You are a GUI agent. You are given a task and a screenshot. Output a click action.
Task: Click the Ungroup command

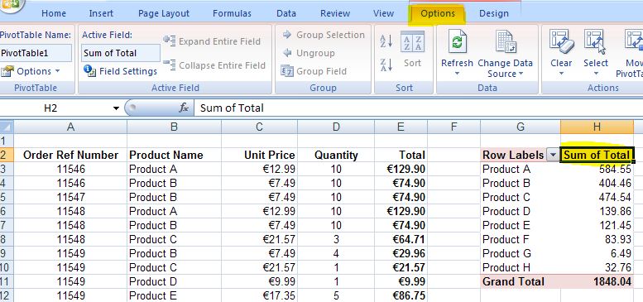[309, 53]
